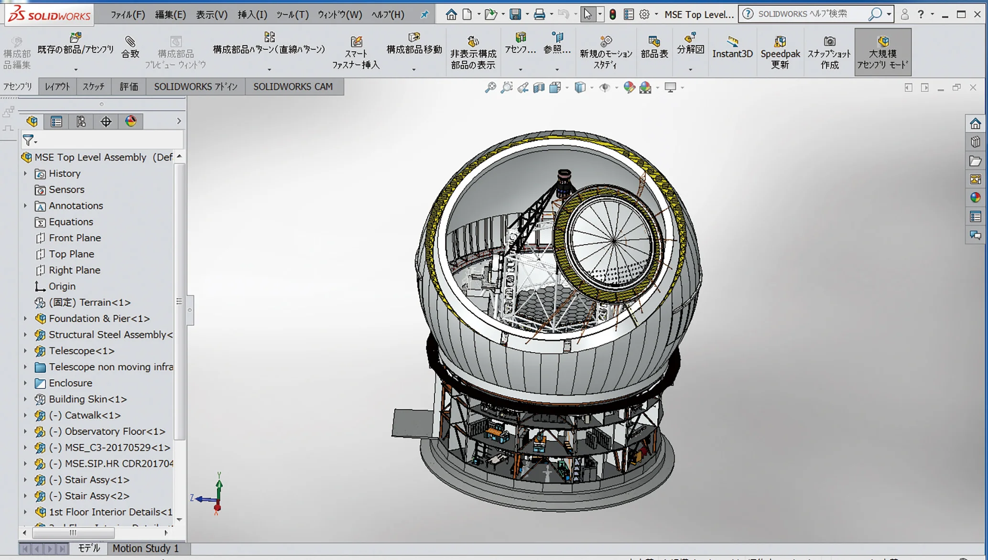Viewport: 988px width, 560px height.
Task: Click the Smart Fasteners insert tool
Action: pyautogui.click(x=356, y=53)
